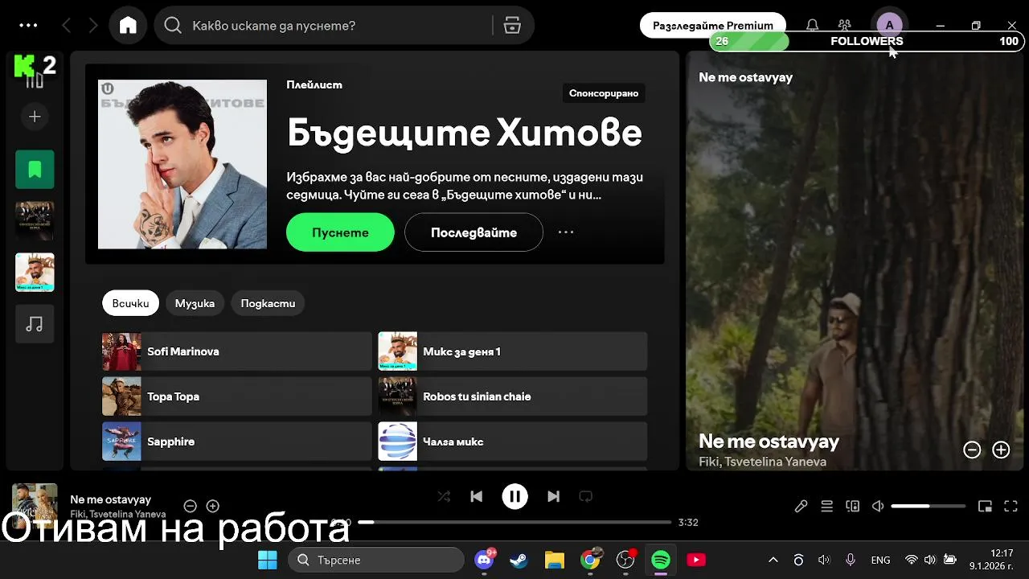
Task: Open the 'Бъдещите Хитове' cover image
Action: (x=182, y=164)
